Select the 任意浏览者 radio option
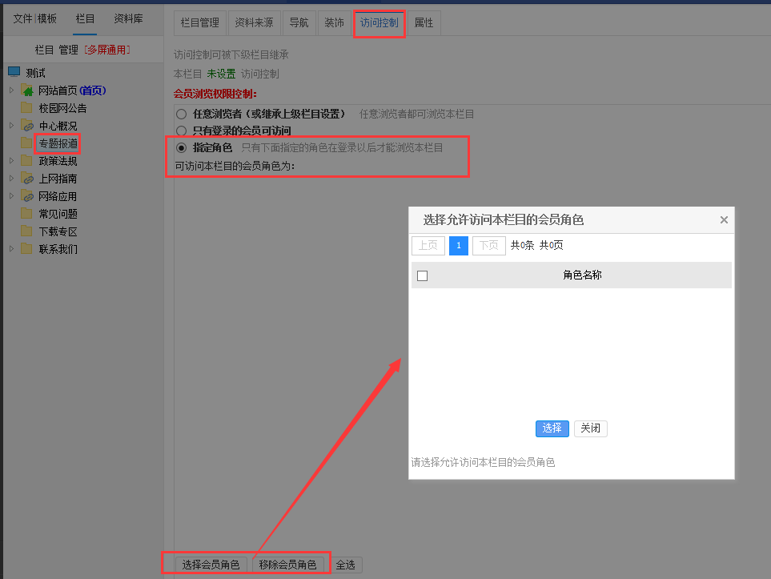This screenshot has height=579, width=771. (x=182, y=114)
